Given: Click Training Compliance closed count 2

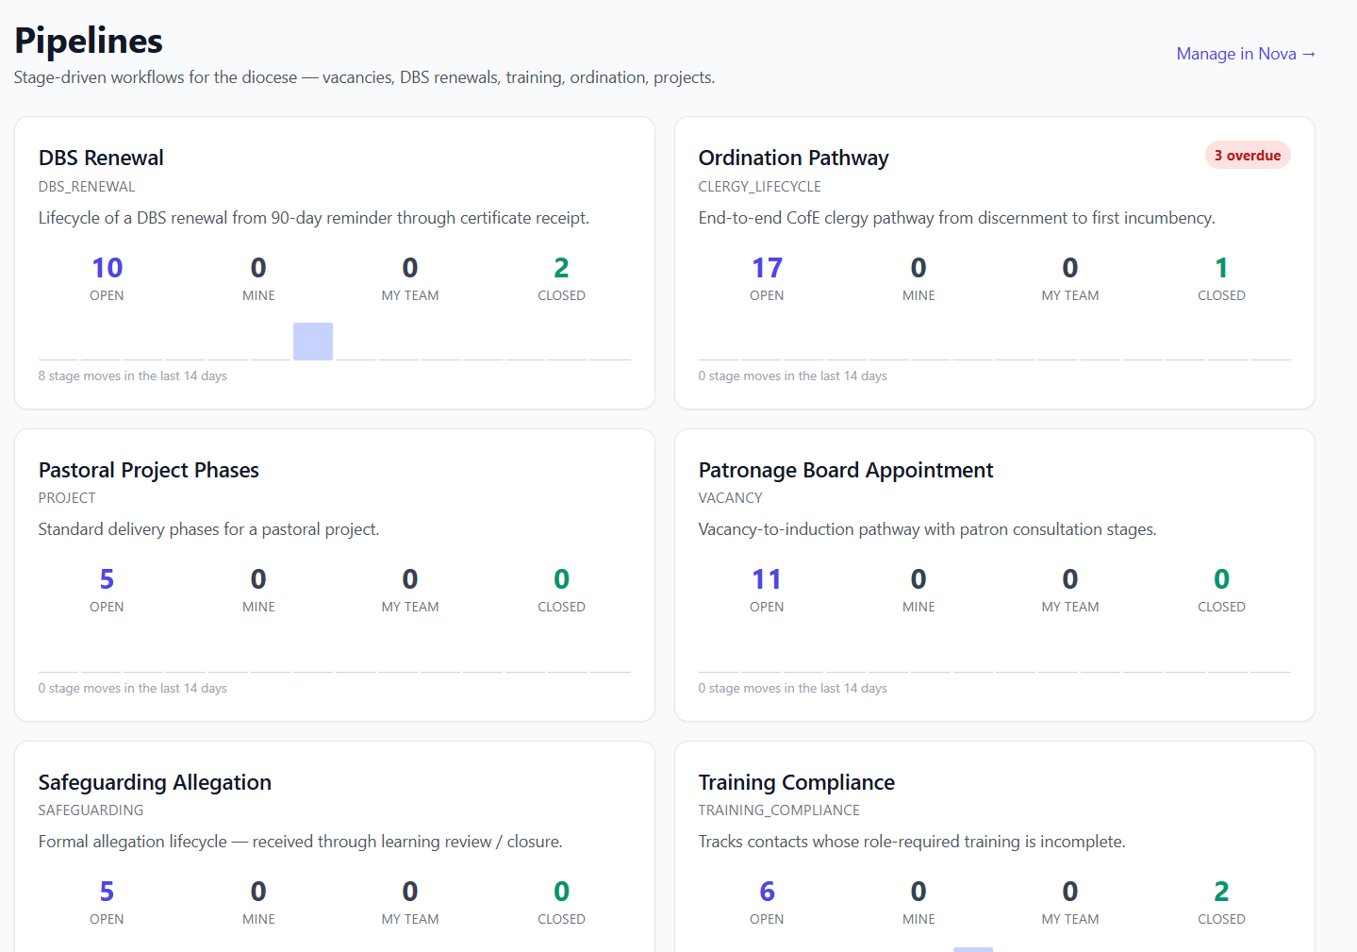Looking at the screenshot, I should (x=1221, y=892).
